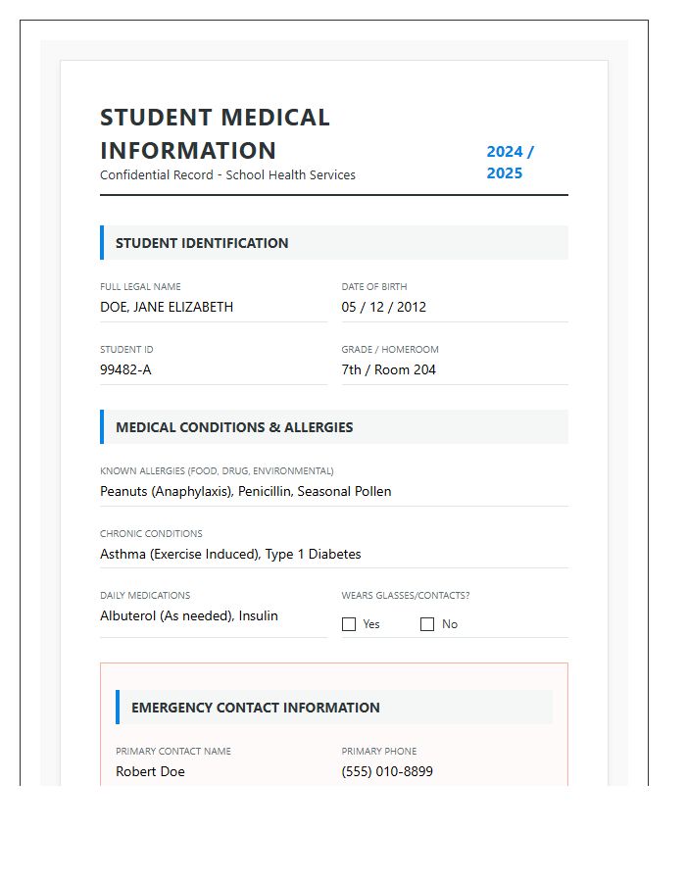The image size is (686, 882).
Task: Check the Yes box for glasses/contacts
Action: (349, 624)
